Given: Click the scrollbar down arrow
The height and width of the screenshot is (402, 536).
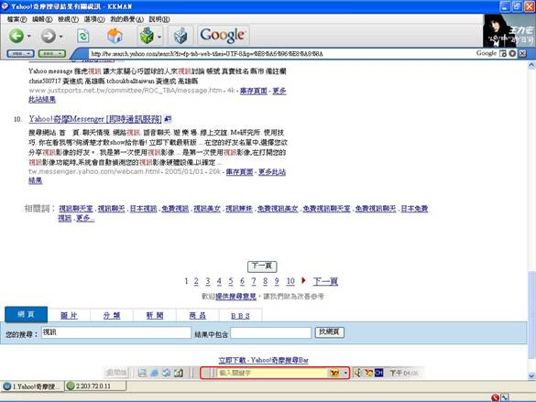Looking at the screenshot, I should click(x=531, y=376).
